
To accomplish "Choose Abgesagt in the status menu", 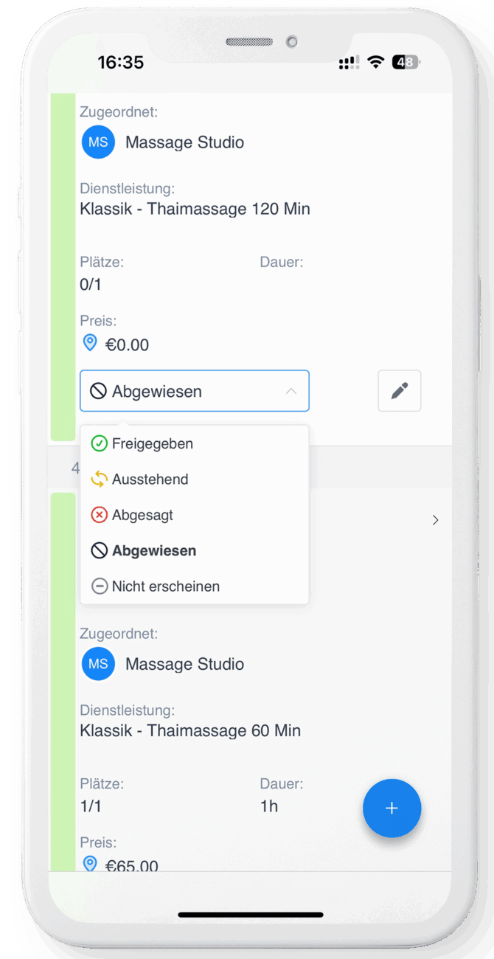I will [195, 515].
